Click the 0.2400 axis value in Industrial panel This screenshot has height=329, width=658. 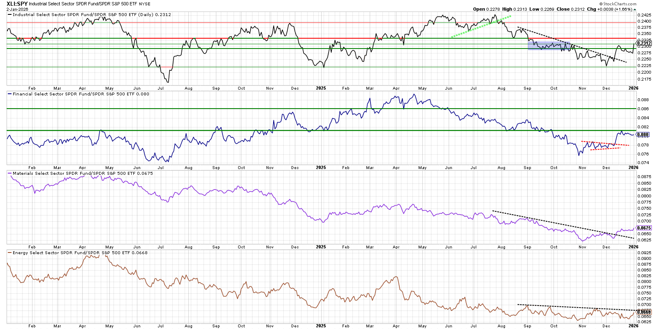pos(644,21)
